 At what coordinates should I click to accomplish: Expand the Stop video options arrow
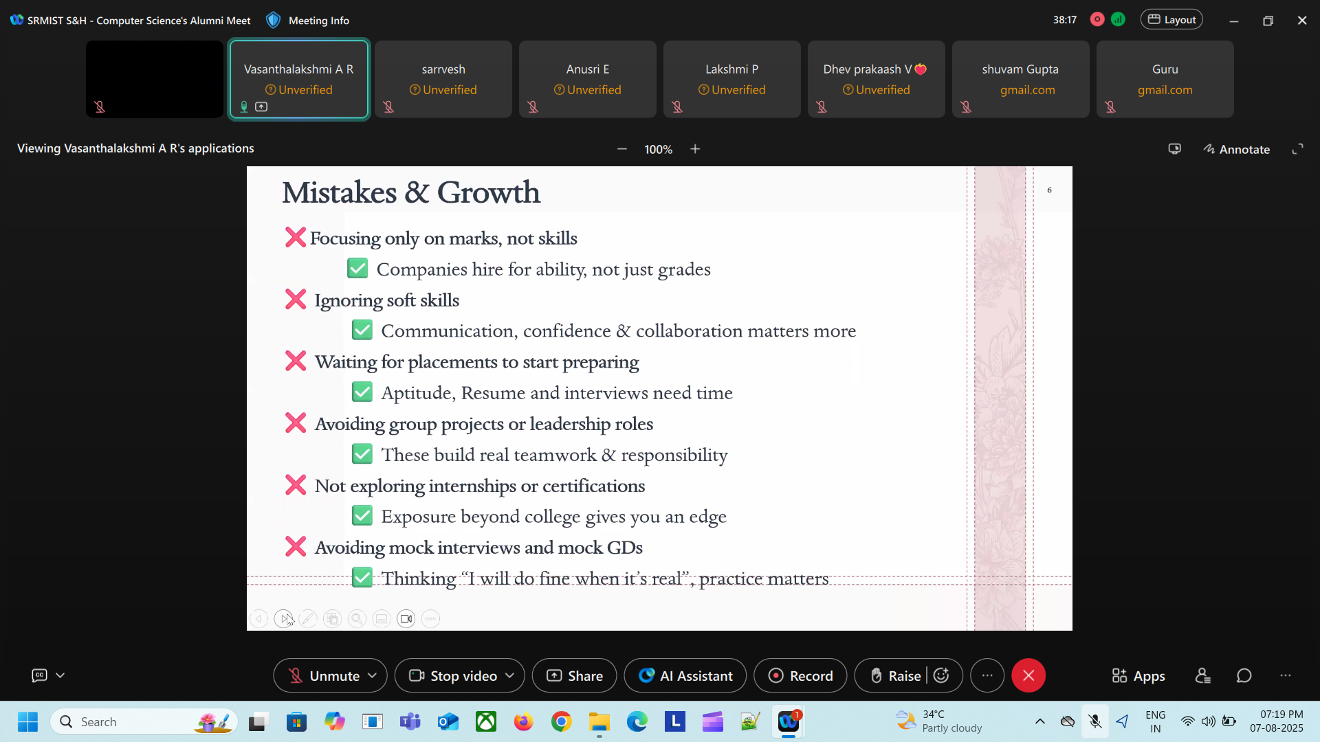click(509, 676)
